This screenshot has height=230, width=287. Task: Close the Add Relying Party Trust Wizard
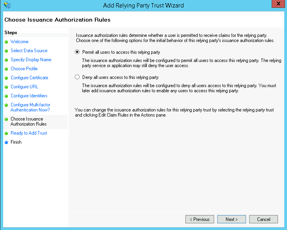pos(278,4)
